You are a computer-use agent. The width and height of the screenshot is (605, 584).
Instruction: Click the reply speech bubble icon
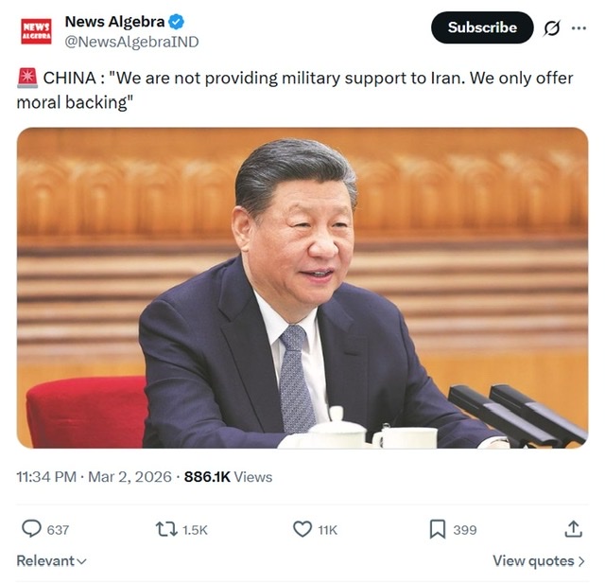[x=31, y=529]
